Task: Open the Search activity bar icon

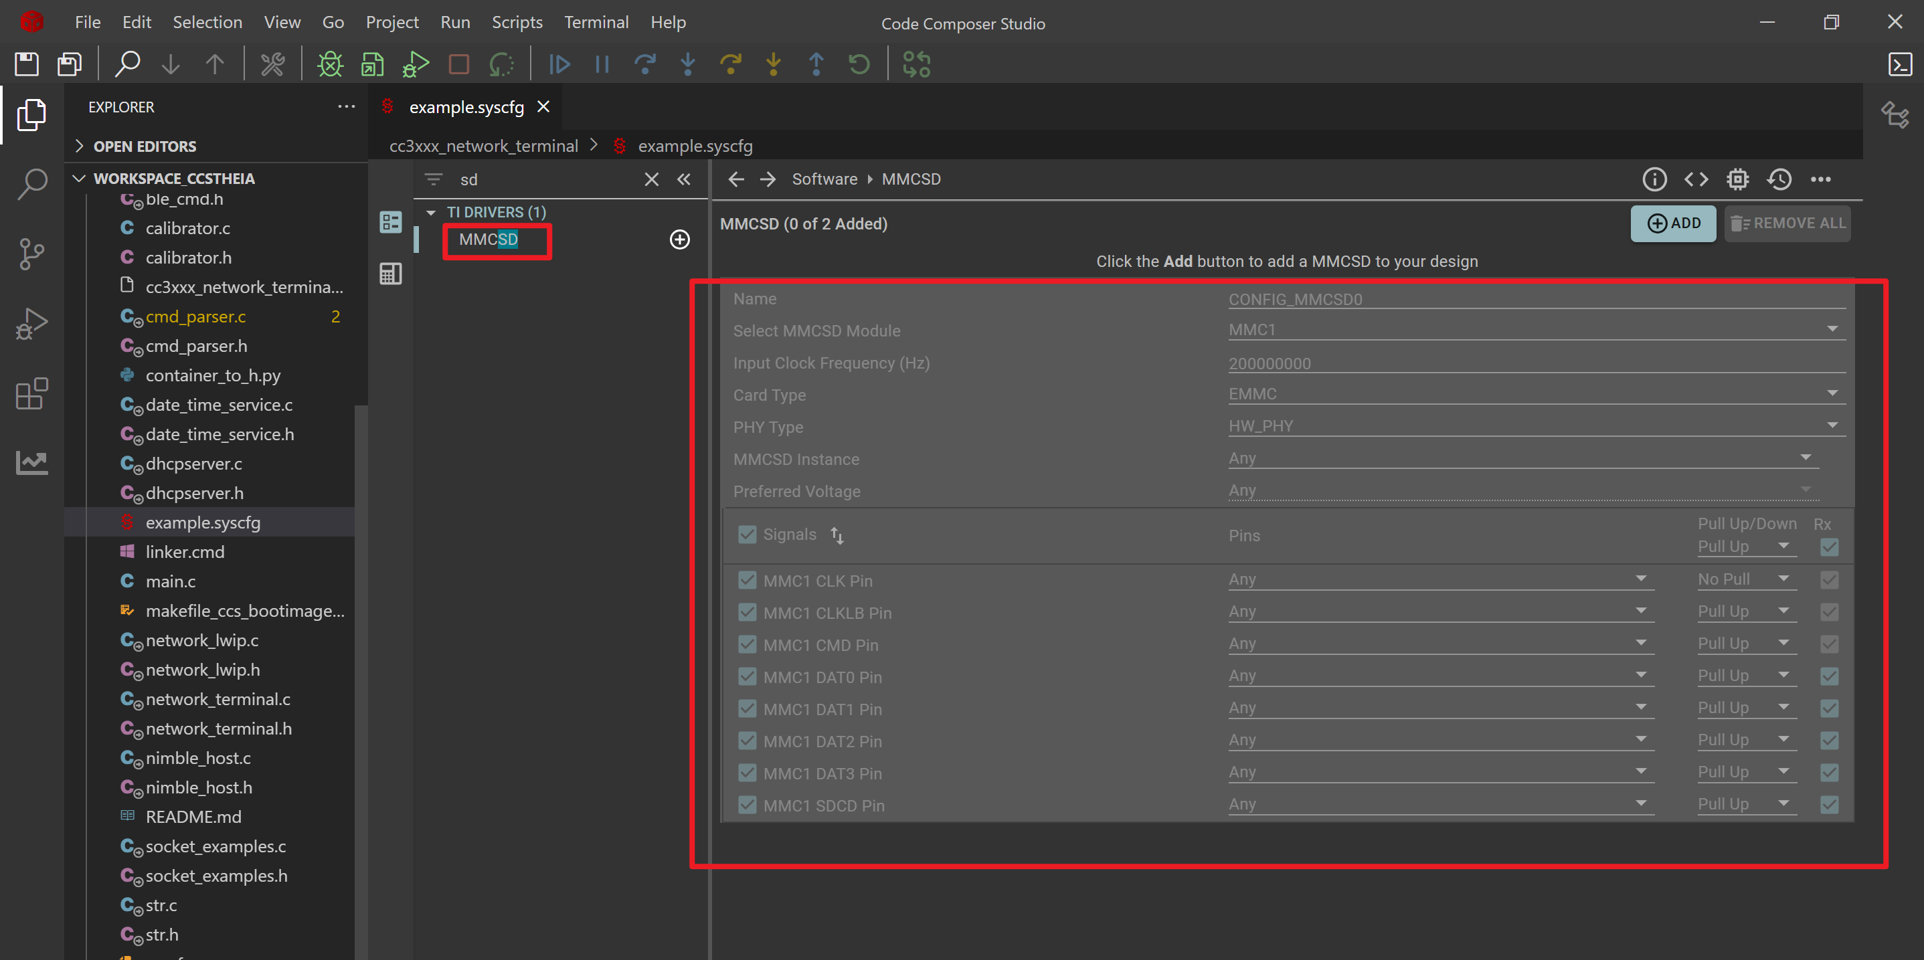Action: (x=31, y=184)
